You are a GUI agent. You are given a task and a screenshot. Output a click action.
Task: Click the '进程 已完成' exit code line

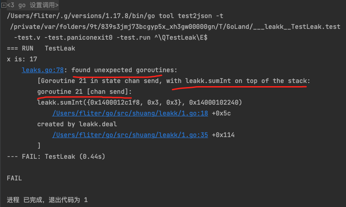point(47,199)
